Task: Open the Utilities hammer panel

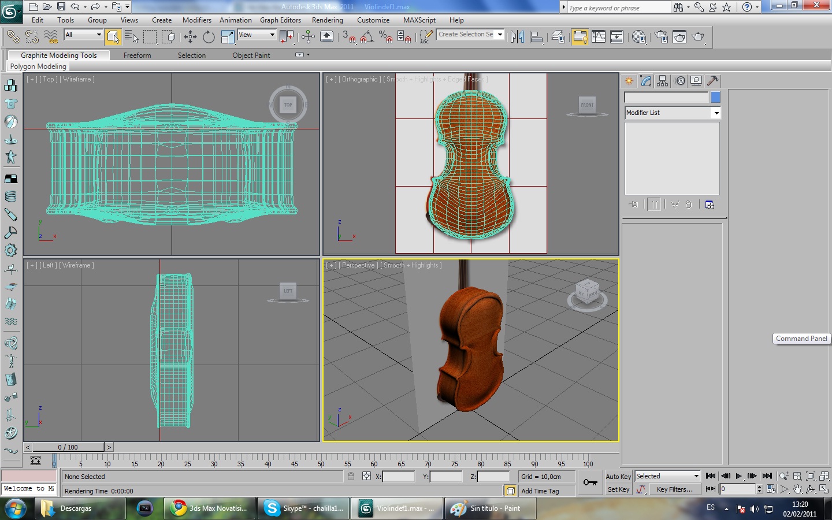Action: coord(713,81)
